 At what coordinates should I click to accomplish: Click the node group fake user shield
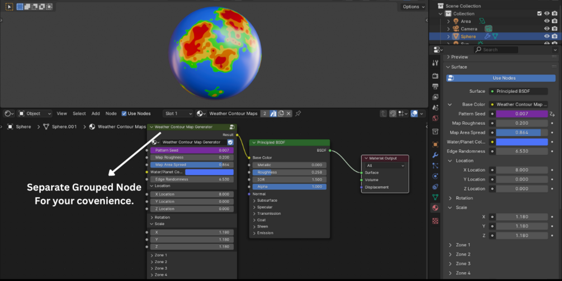click(x=230, y=142)
